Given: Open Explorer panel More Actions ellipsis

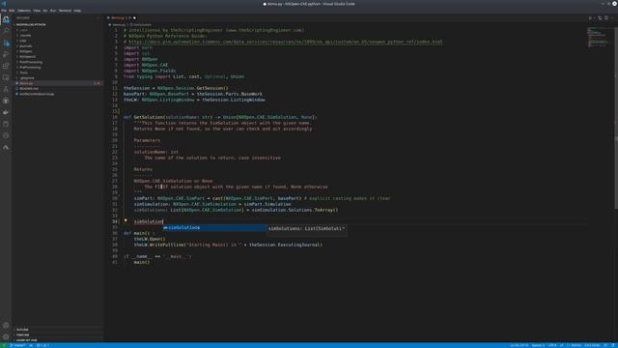Looking at the screenshot, I should tap(98, 18).
